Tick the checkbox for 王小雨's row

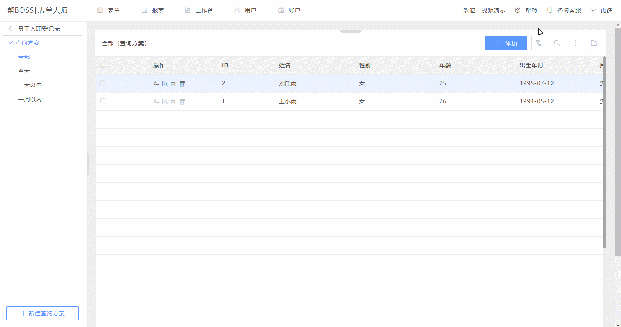point(103,101)
